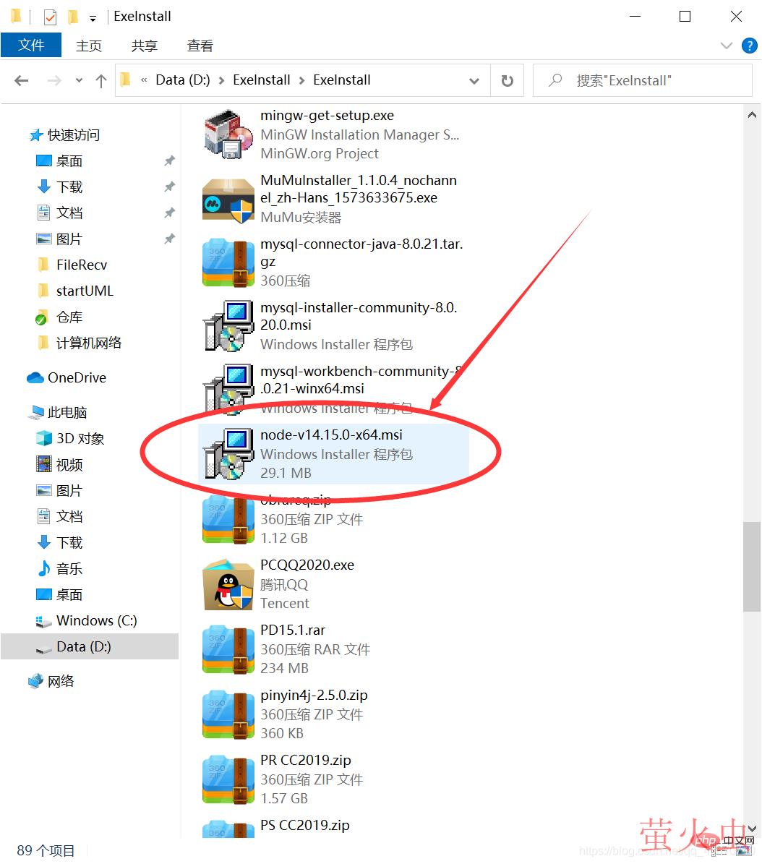The height and width of the screenshot is (864, 762).
Task: Open 网络 in the sidebar
Action: pos(51,681)
